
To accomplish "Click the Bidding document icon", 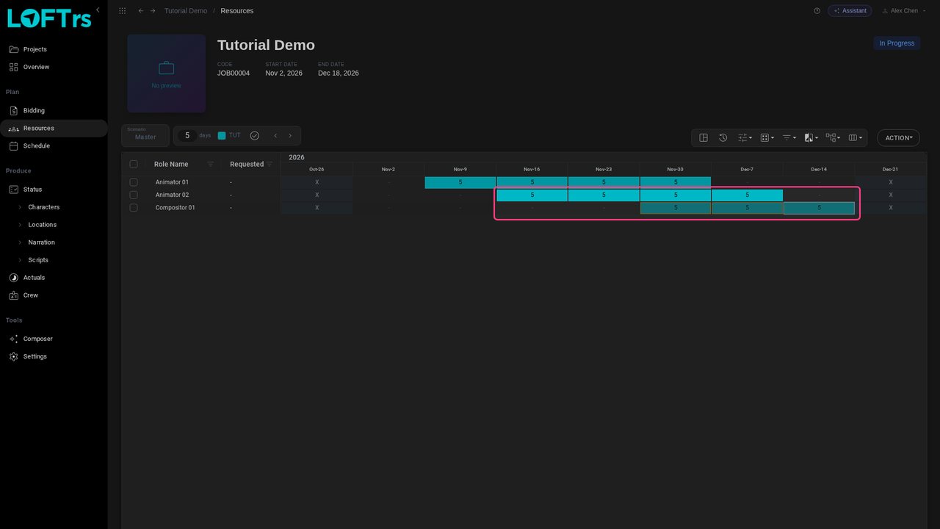I will 13,111.
